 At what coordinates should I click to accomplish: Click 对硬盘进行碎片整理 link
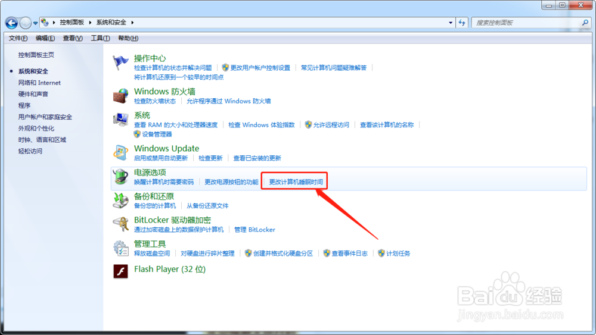(x=207, y=253)
